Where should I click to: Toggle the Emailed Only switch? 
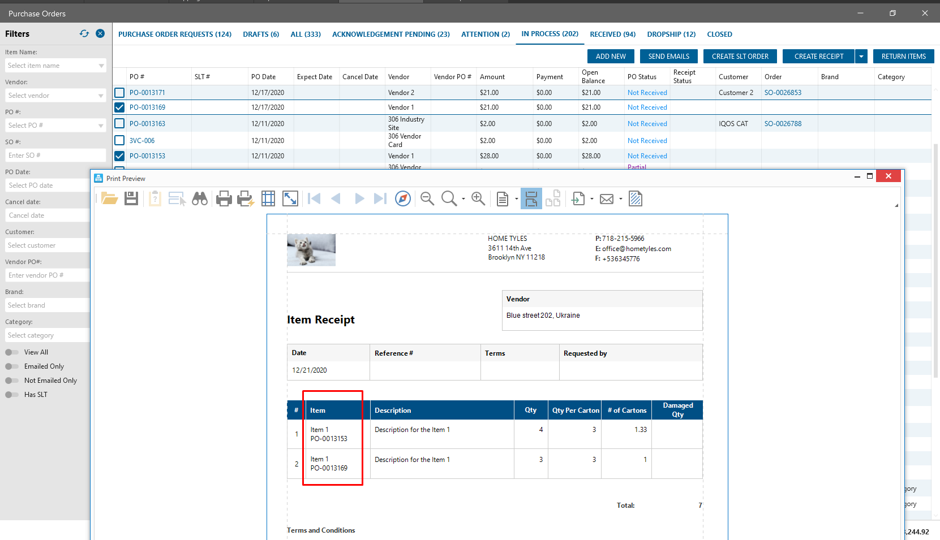12,366
